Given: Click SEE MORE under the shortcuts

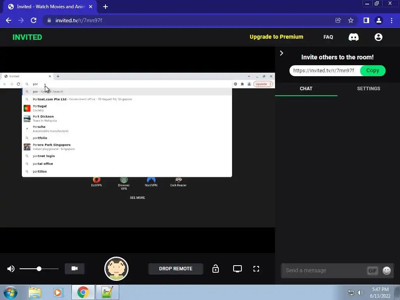Looking at the screenshot, I should pyautogui.click(x=137, y=198).
